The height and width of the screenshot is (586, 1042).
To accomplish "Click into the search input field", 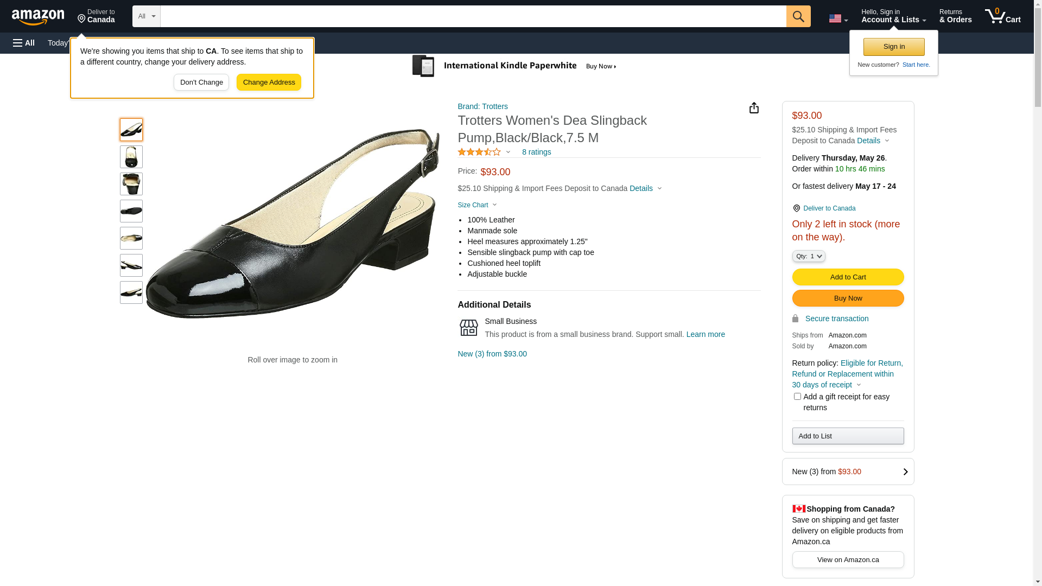I will point(472,16).
